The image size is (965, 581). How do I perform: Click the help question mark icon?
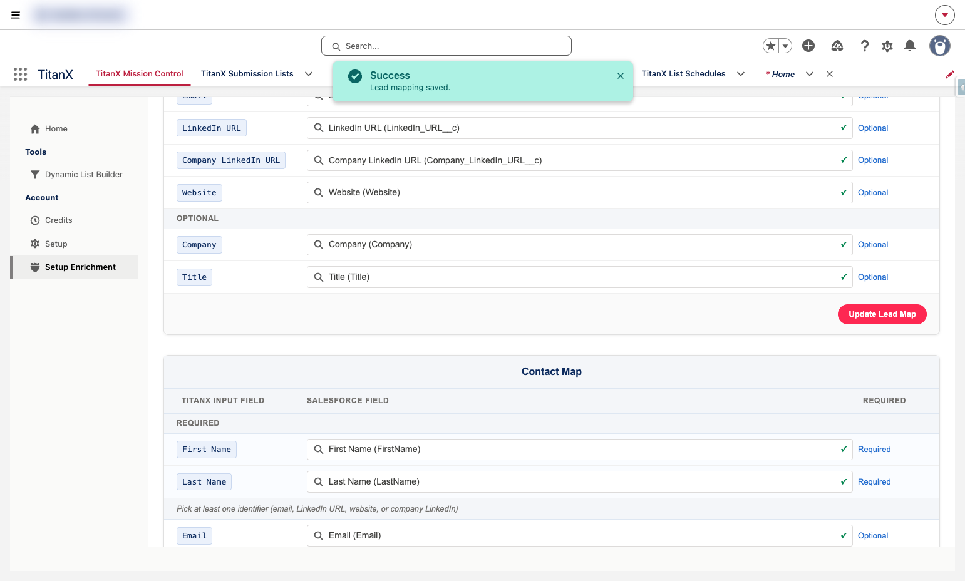click(865, 46)
